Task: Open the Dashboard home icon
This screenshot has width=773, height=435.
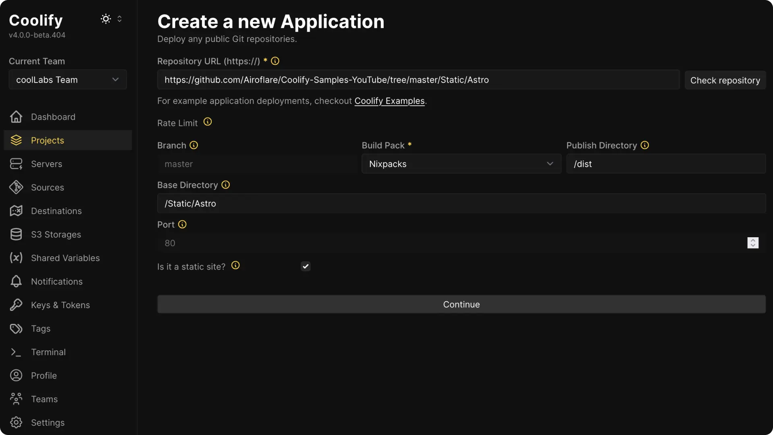Action: point(16,117)
